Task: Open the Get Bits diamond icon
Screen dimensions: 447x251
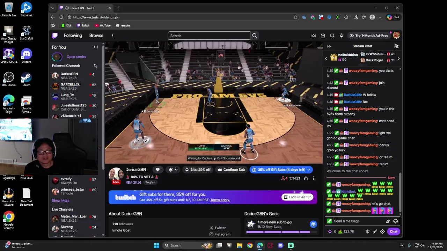Action: pos(341,36)
